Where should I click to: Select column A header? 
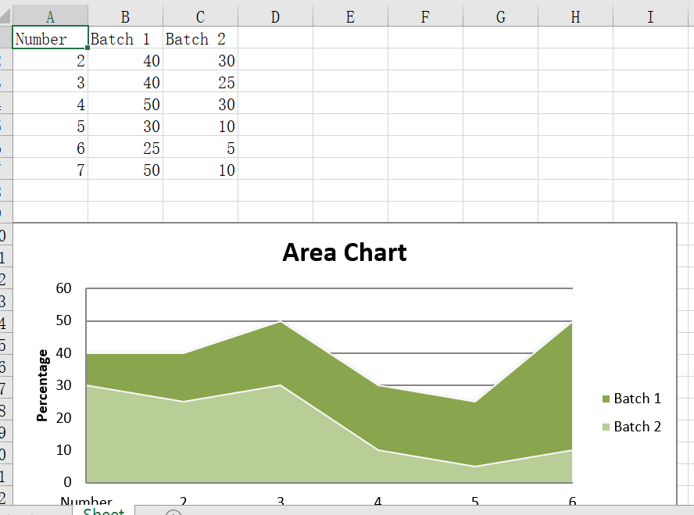click(51, 16)
